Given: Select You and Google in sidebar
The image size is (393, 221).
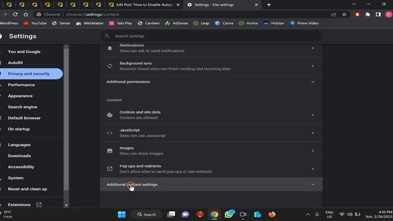Looking at the screenshot, I should 24,52.
